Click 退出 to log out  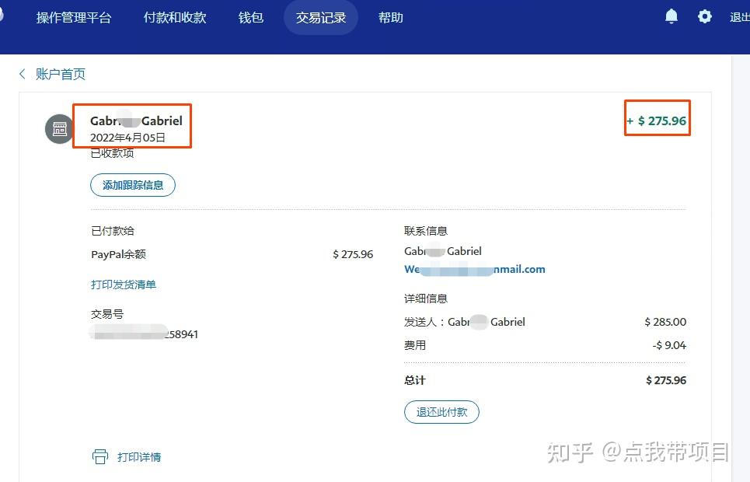click(739, 17)
